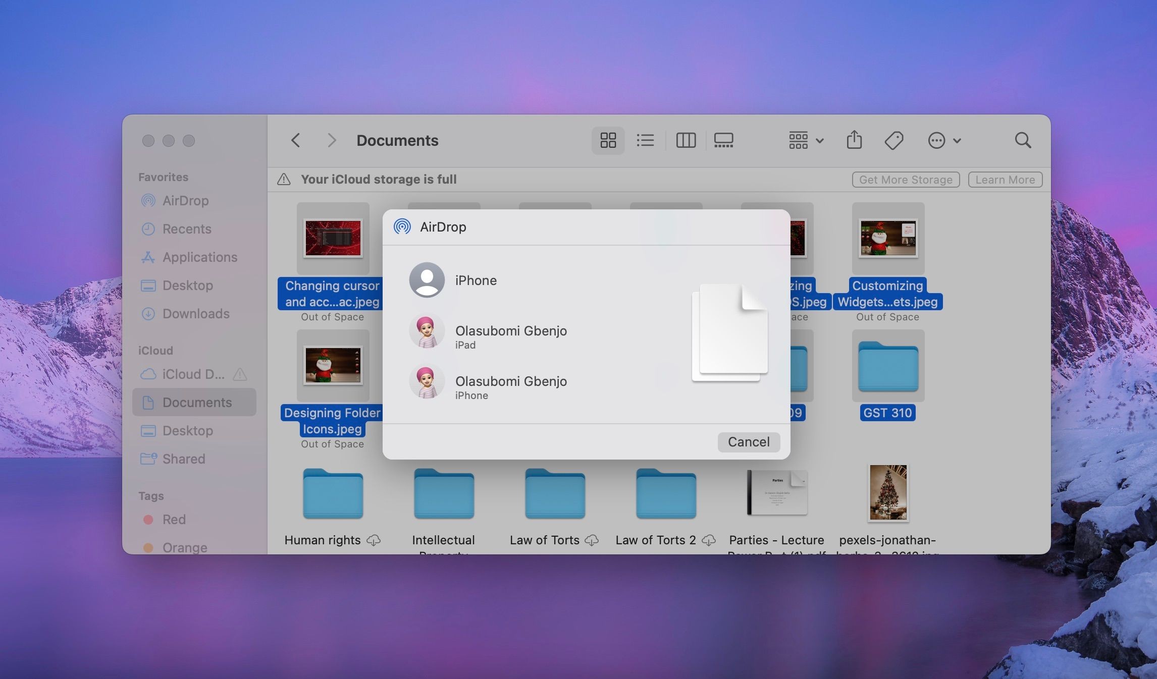
Task: Click the GST 310 folder name label
Action: 887,413
